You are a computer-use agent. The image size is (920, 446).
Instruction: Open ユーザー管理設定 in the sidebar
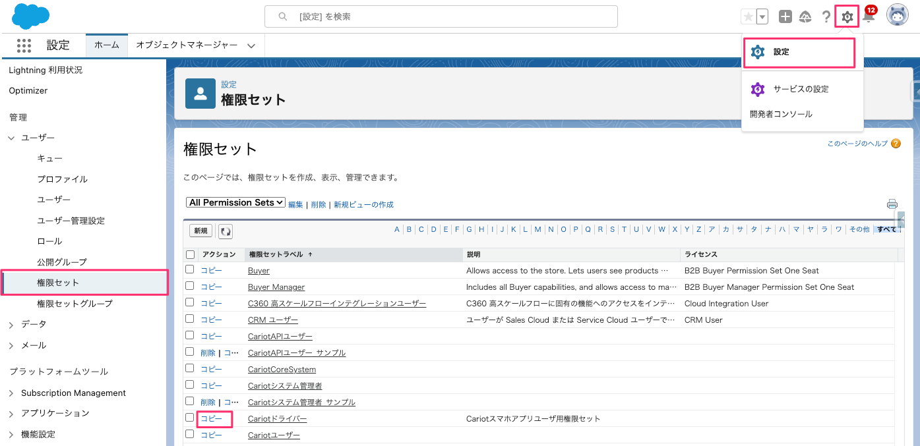tap(71, 221)
